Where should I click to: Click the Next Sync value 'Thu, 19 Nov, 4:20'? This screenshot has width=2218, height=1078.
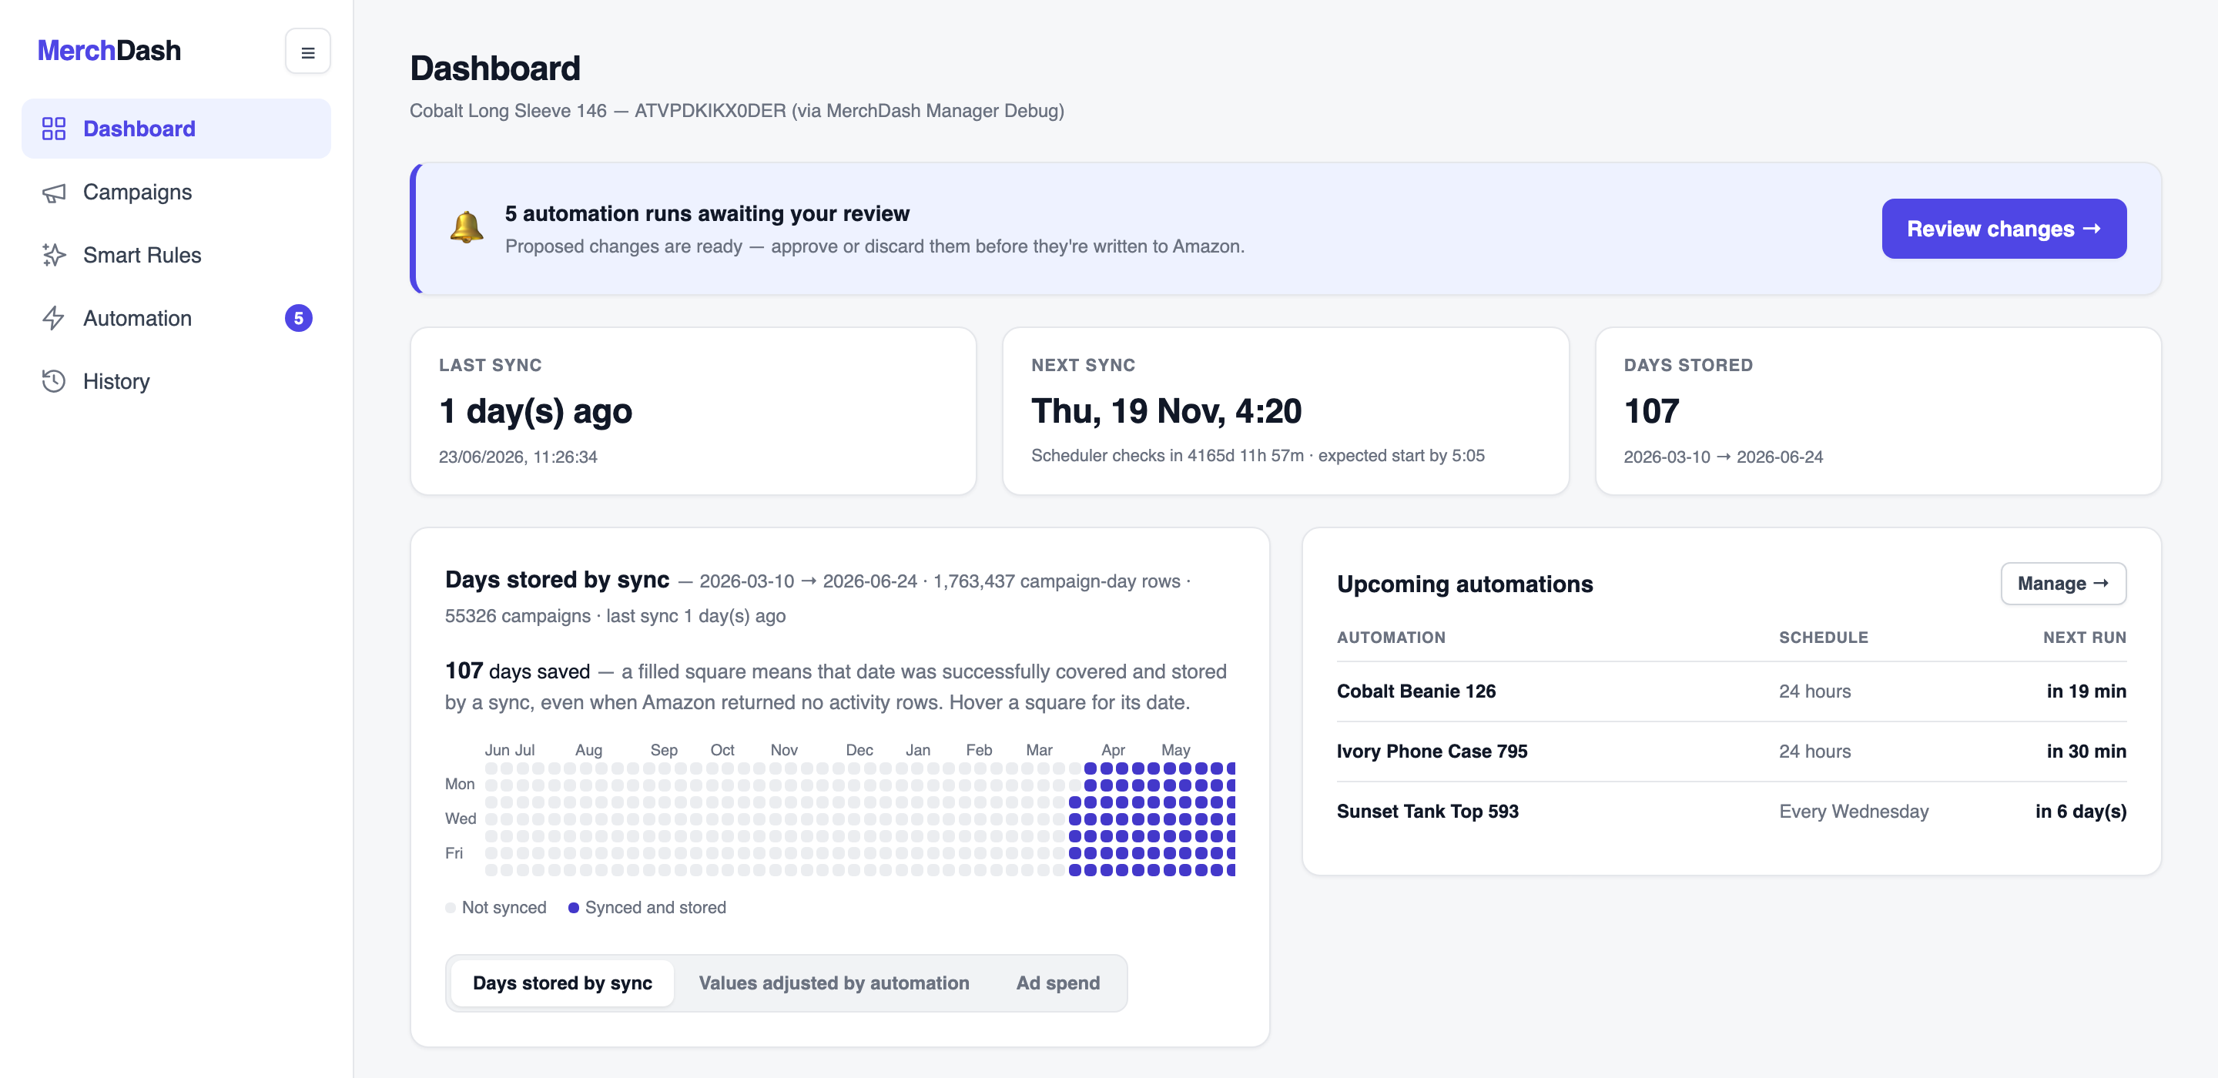(1166, 412)
